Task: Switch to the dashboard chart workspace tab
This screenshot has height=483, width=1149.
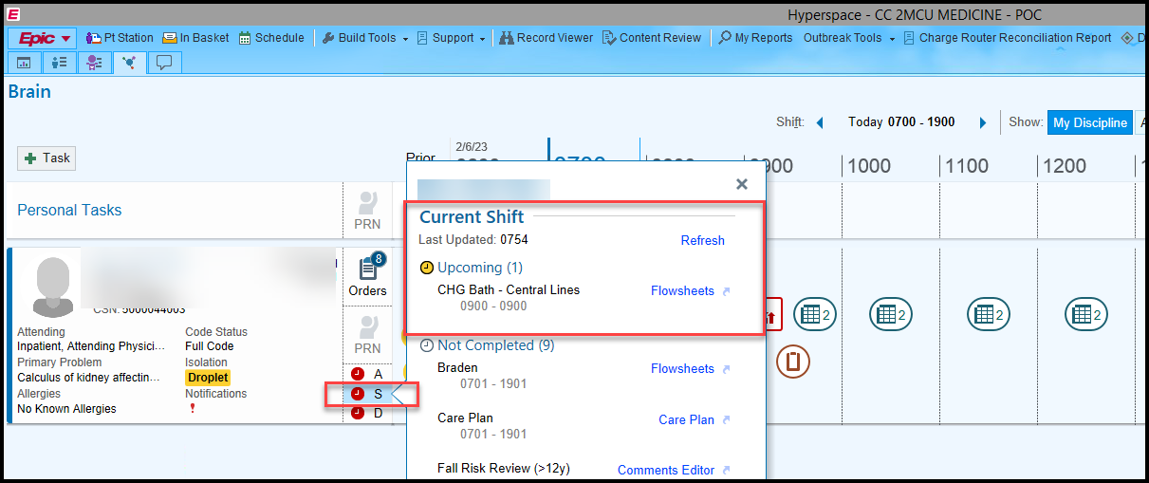Action: (x=25, y=63)
